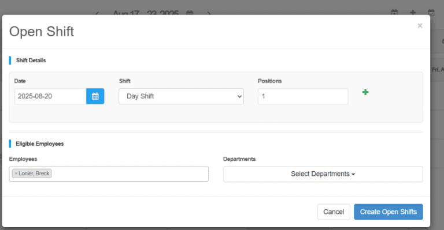The width and height of the screenshot is (444, 230).
Task: Click the Positions label
Action: 269,81
